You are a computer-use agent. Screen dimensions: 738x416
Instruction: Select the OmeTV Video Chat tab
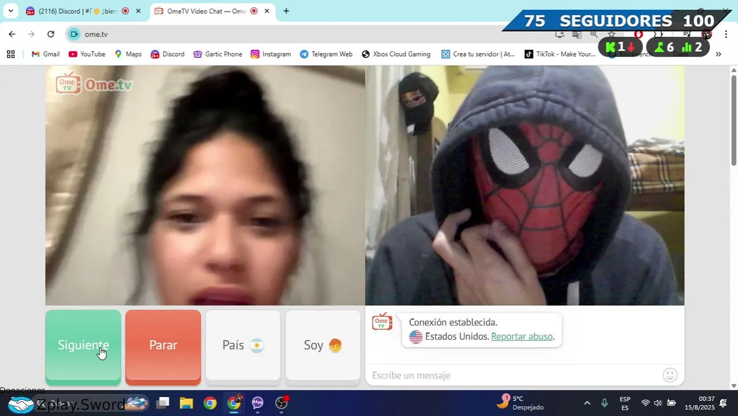tap(206, 11)
